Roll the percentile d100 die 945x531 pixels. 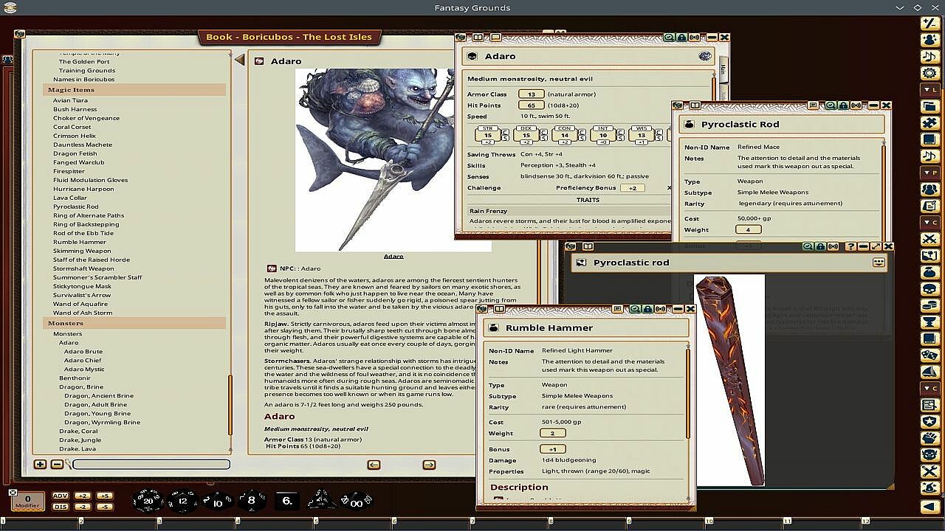click(356, 501)
